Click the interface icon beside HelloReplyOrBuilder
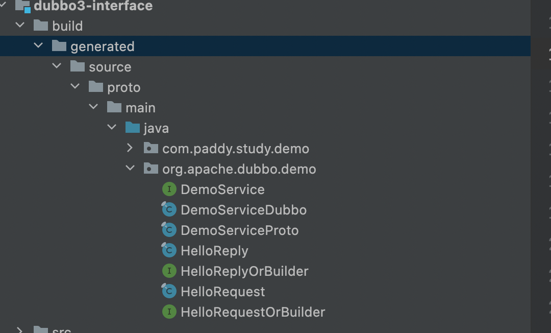551x333 pixels. pyautogui.click(x=169, y=271)
